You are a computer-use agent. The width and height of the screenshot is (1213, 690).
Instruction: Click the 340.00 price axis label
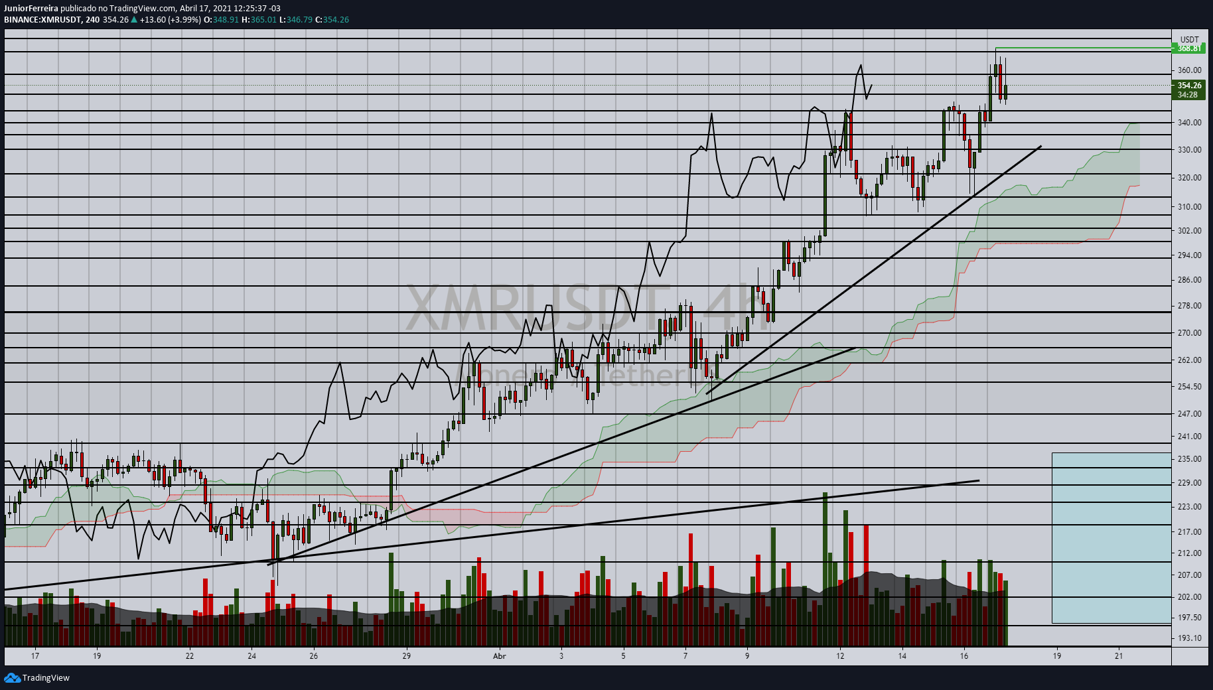[1189, 123]
